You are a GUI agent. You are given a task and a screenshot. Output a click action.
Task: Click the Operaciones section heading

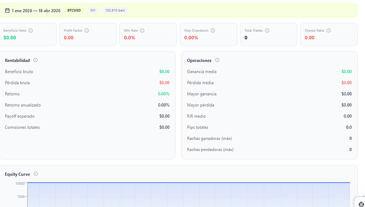(199, 60)
